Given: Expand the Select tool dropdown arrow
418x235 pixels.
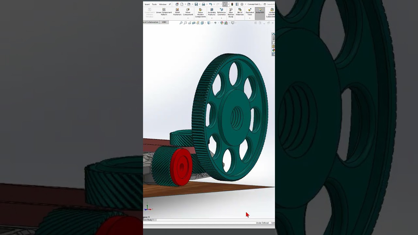Looking at the screenshot, I should [x=229, y=4].
